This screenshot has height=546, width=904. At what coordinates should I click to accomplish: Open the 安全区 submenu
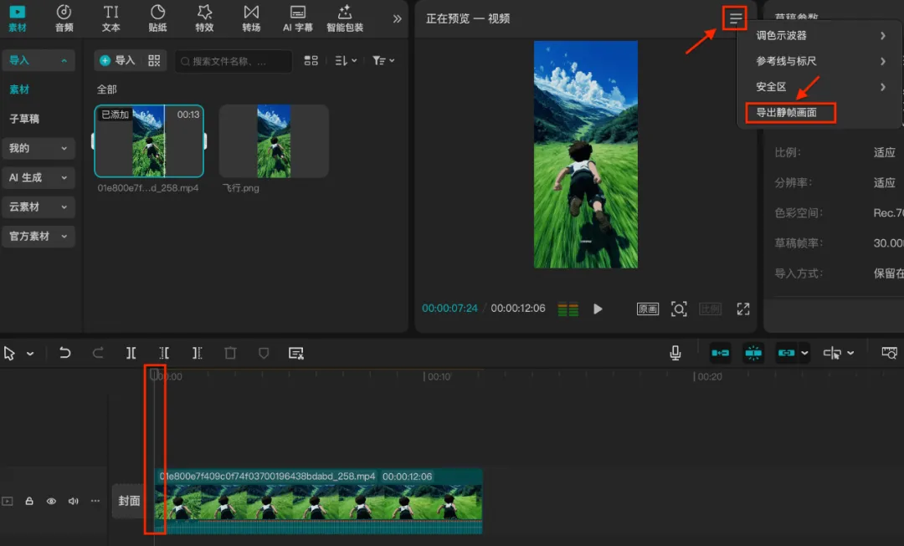819,87
